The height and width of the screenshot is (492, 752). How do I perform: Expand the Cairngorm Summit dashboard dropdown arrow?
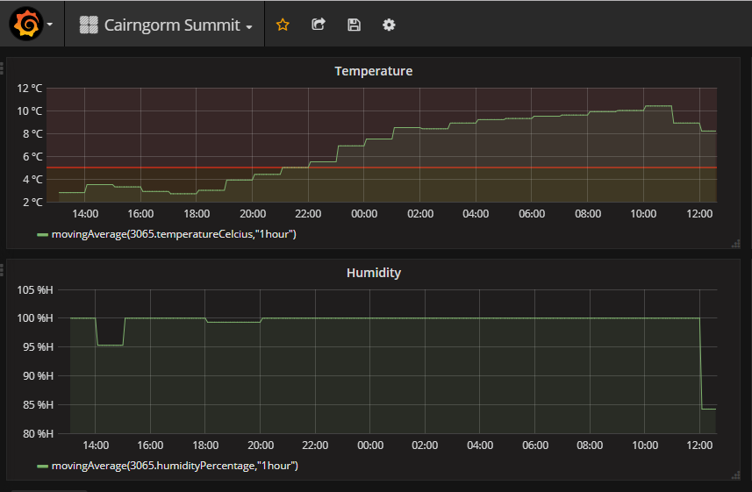[249, 27]
